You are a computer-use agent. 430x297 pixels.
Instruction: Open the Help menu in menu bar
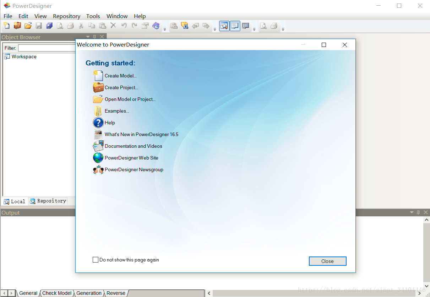[x=140, y=16]
